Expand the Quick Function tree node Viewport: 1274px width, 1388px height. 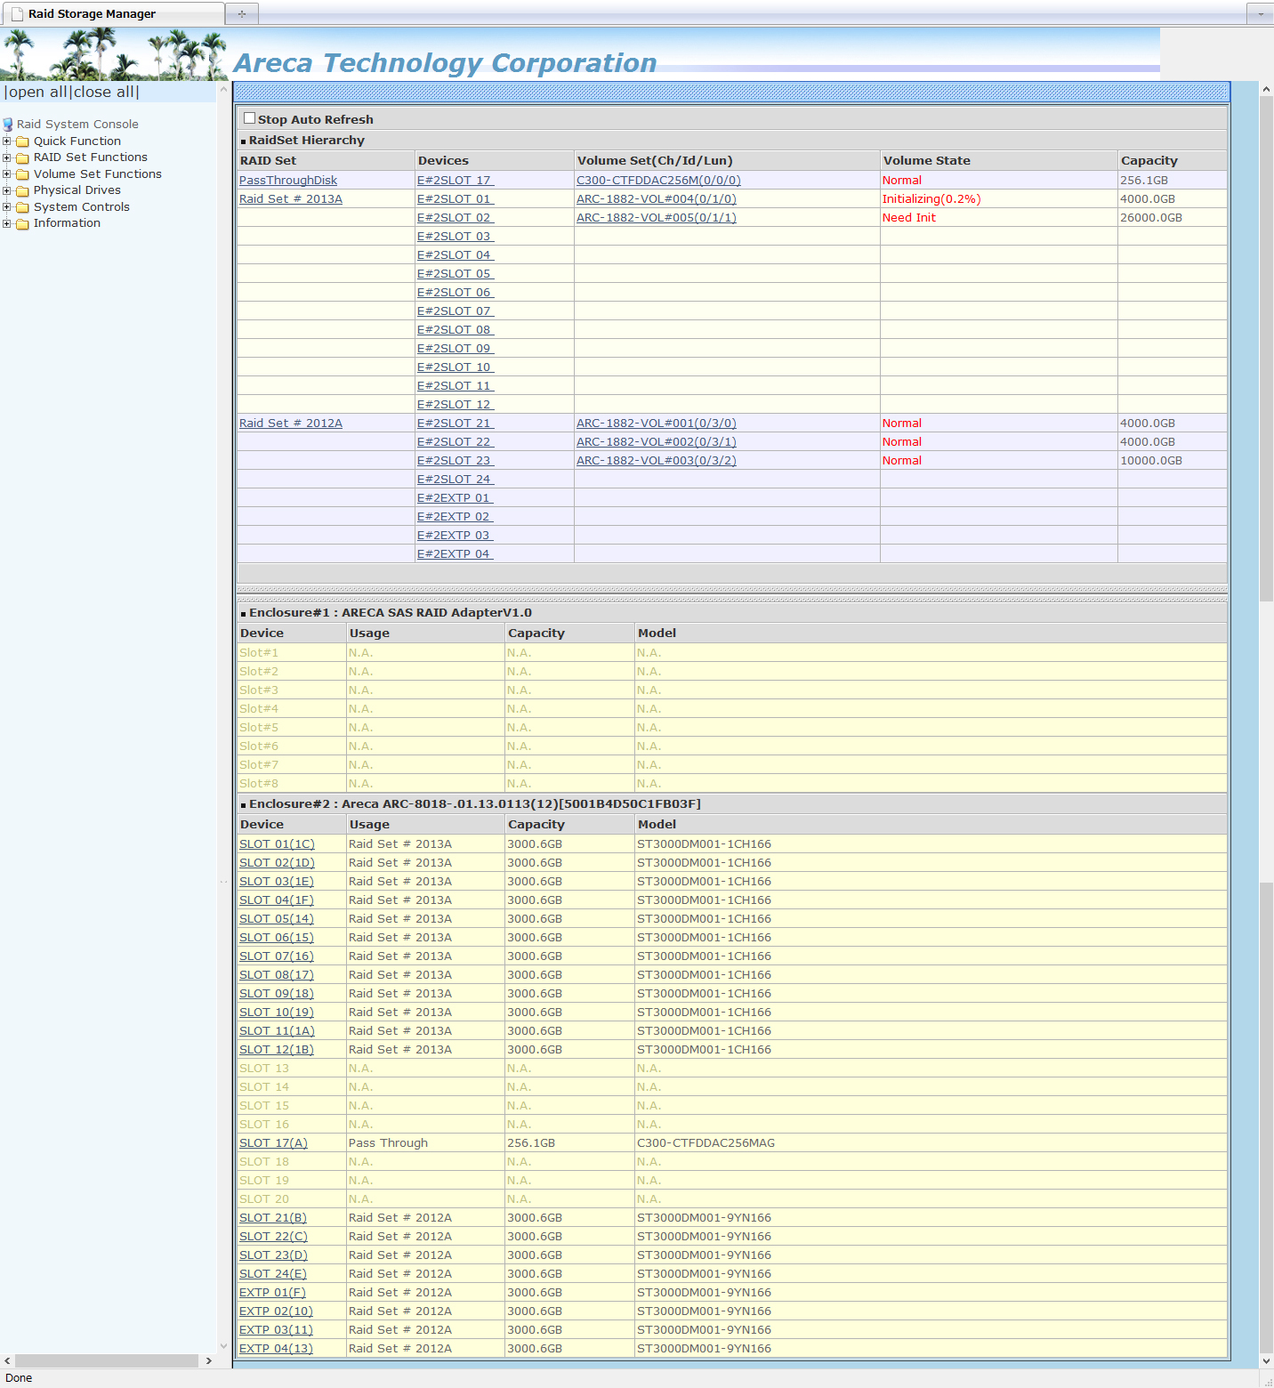7,141
